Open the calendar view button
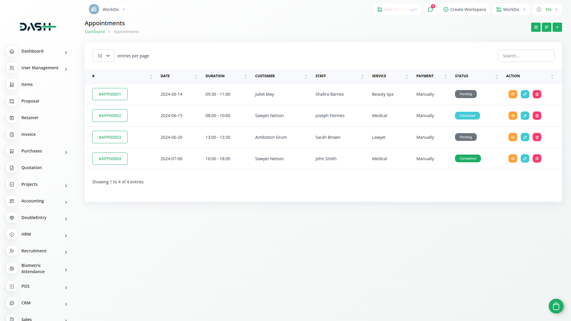571x321 pixels. click(x=536, y=27)
